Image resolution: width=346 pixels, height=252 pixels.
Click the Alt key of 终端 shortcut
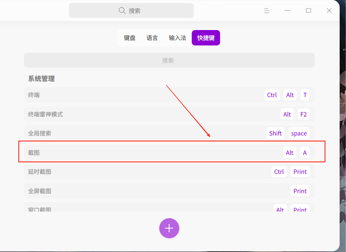tap(290, 95)
